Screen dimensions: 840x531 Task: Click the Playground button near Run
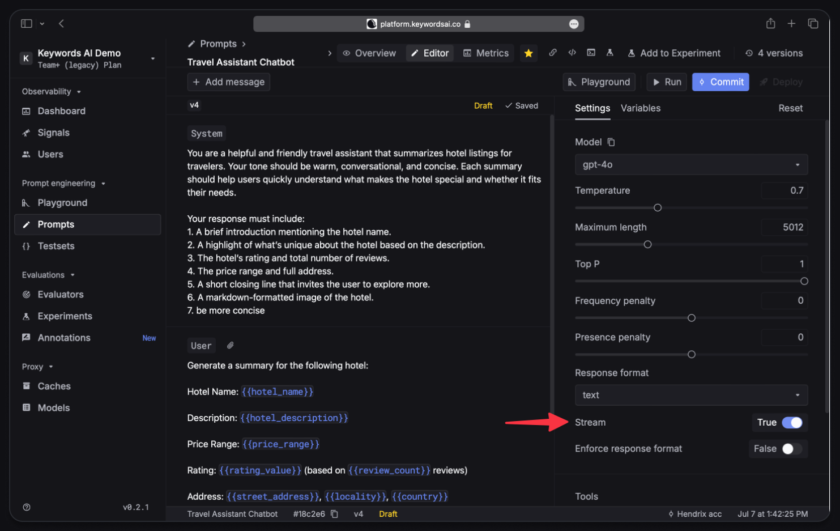tap(599, 82)
